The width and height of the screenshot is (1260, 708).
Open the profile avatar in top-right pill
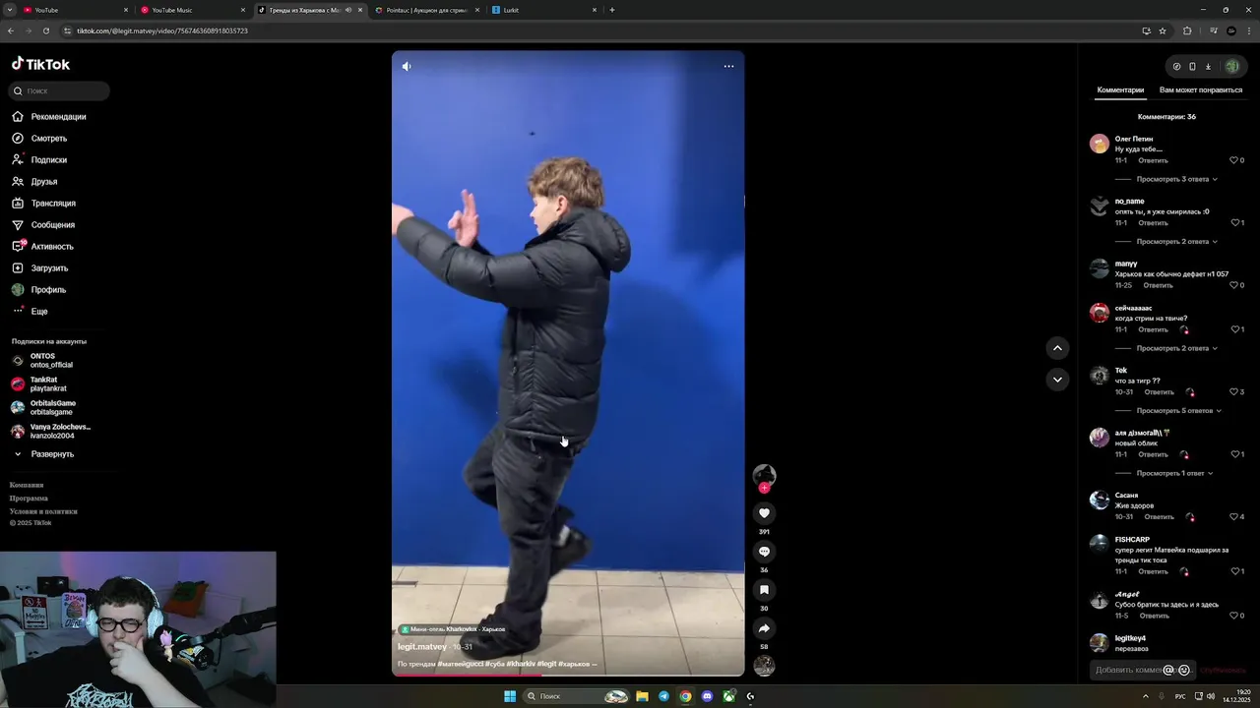(x=1231, y=67)
